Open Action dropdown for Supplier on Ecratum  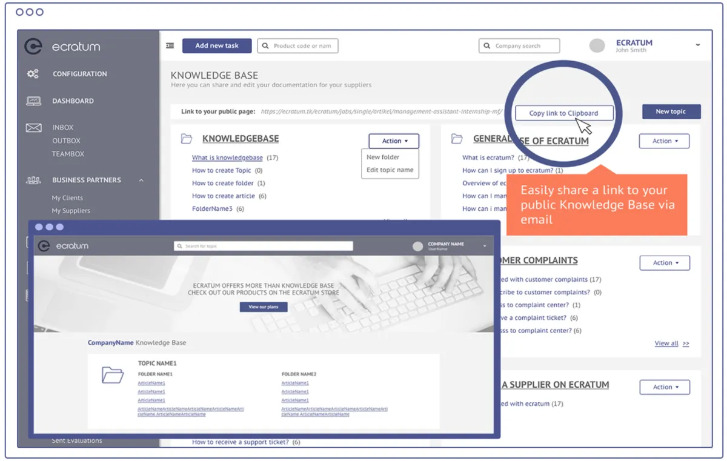tap(665, 387)
